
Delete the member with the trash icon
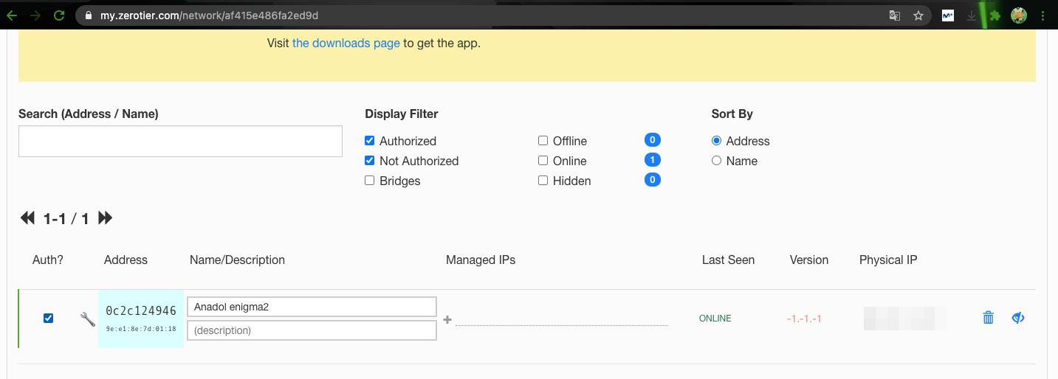988,318
